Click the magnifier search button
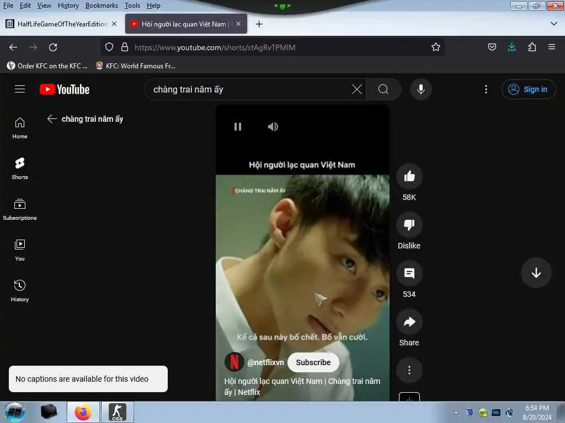Image resolution: width=565 pixels, height=423 pixels. point(383,89)
